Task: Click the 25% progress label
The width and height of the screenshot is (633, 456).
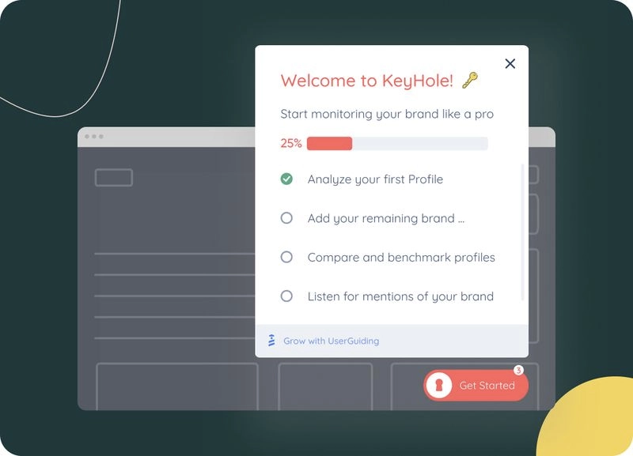Action: point(291,143)
